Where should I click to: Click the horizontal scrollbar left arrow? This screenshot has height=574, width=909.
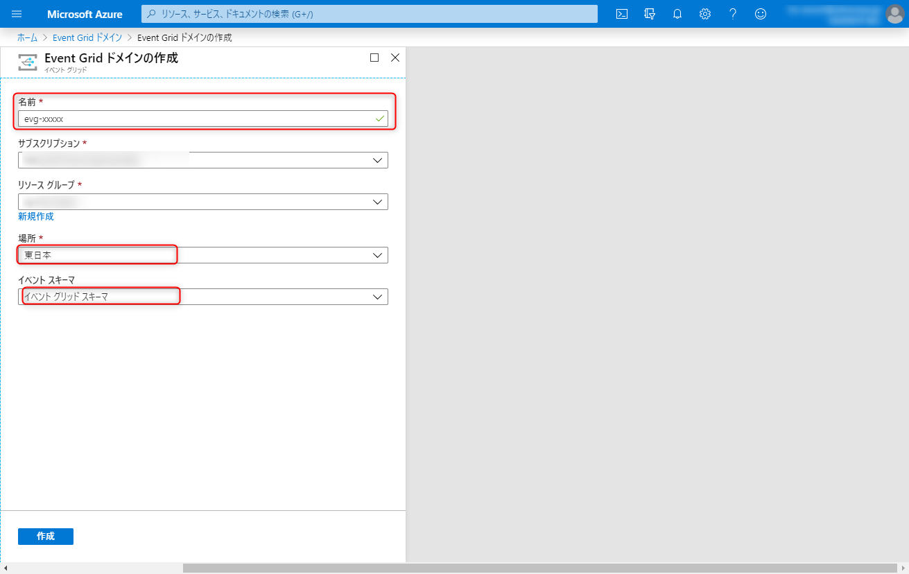pyautogui.click(x=6, y=568)
